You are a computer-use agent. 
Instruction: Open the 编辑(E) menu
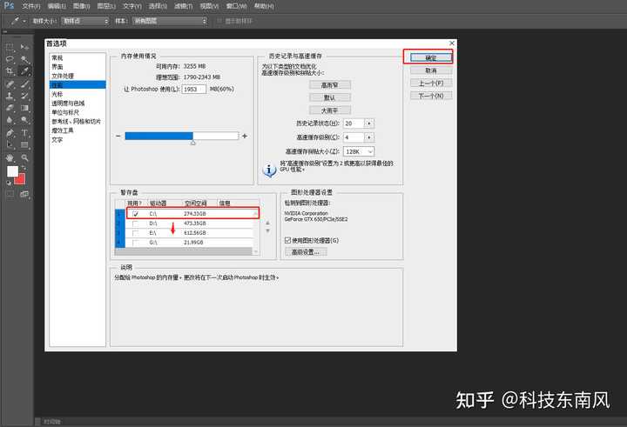click(x=57, y=6)
